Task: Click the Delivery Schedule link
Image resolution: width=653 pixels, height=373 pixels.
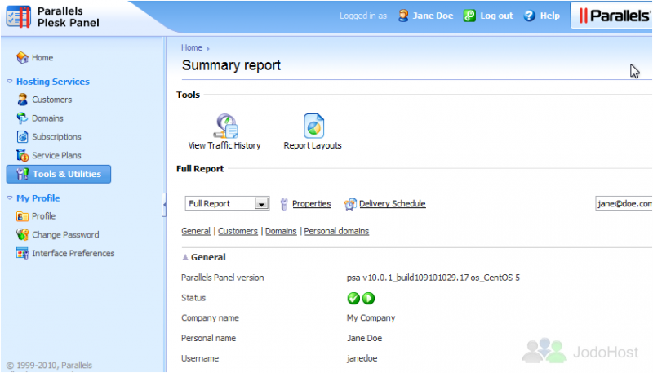Action: (393, 203)
